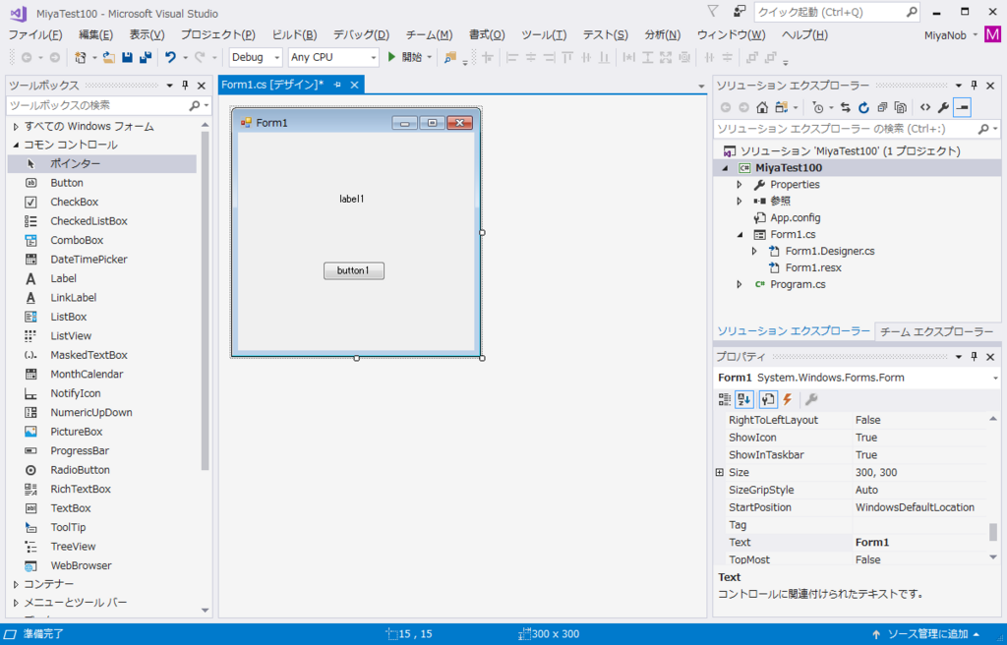Click the Open File folder toolbar icon
The height and width of the screenshot is (645, 1007).
click(108, 57)
